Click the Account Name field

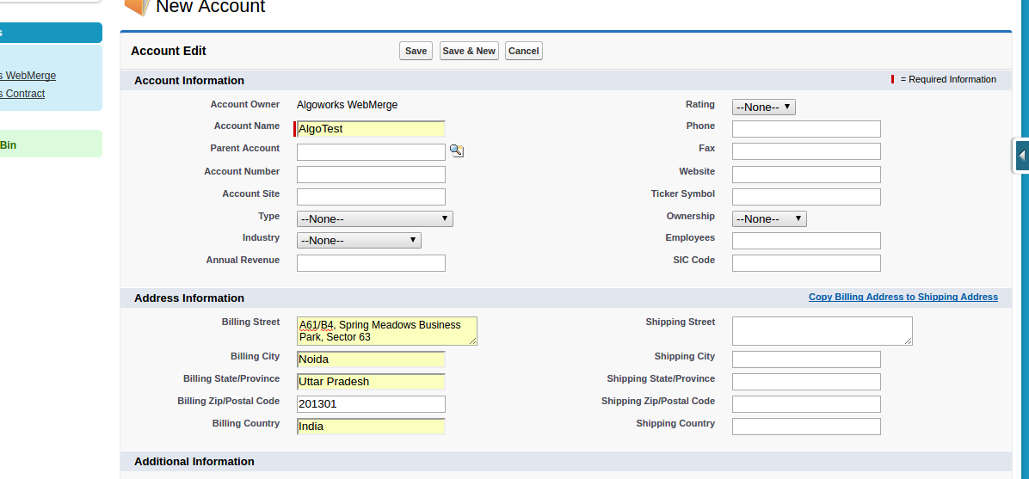coord(371,129)
